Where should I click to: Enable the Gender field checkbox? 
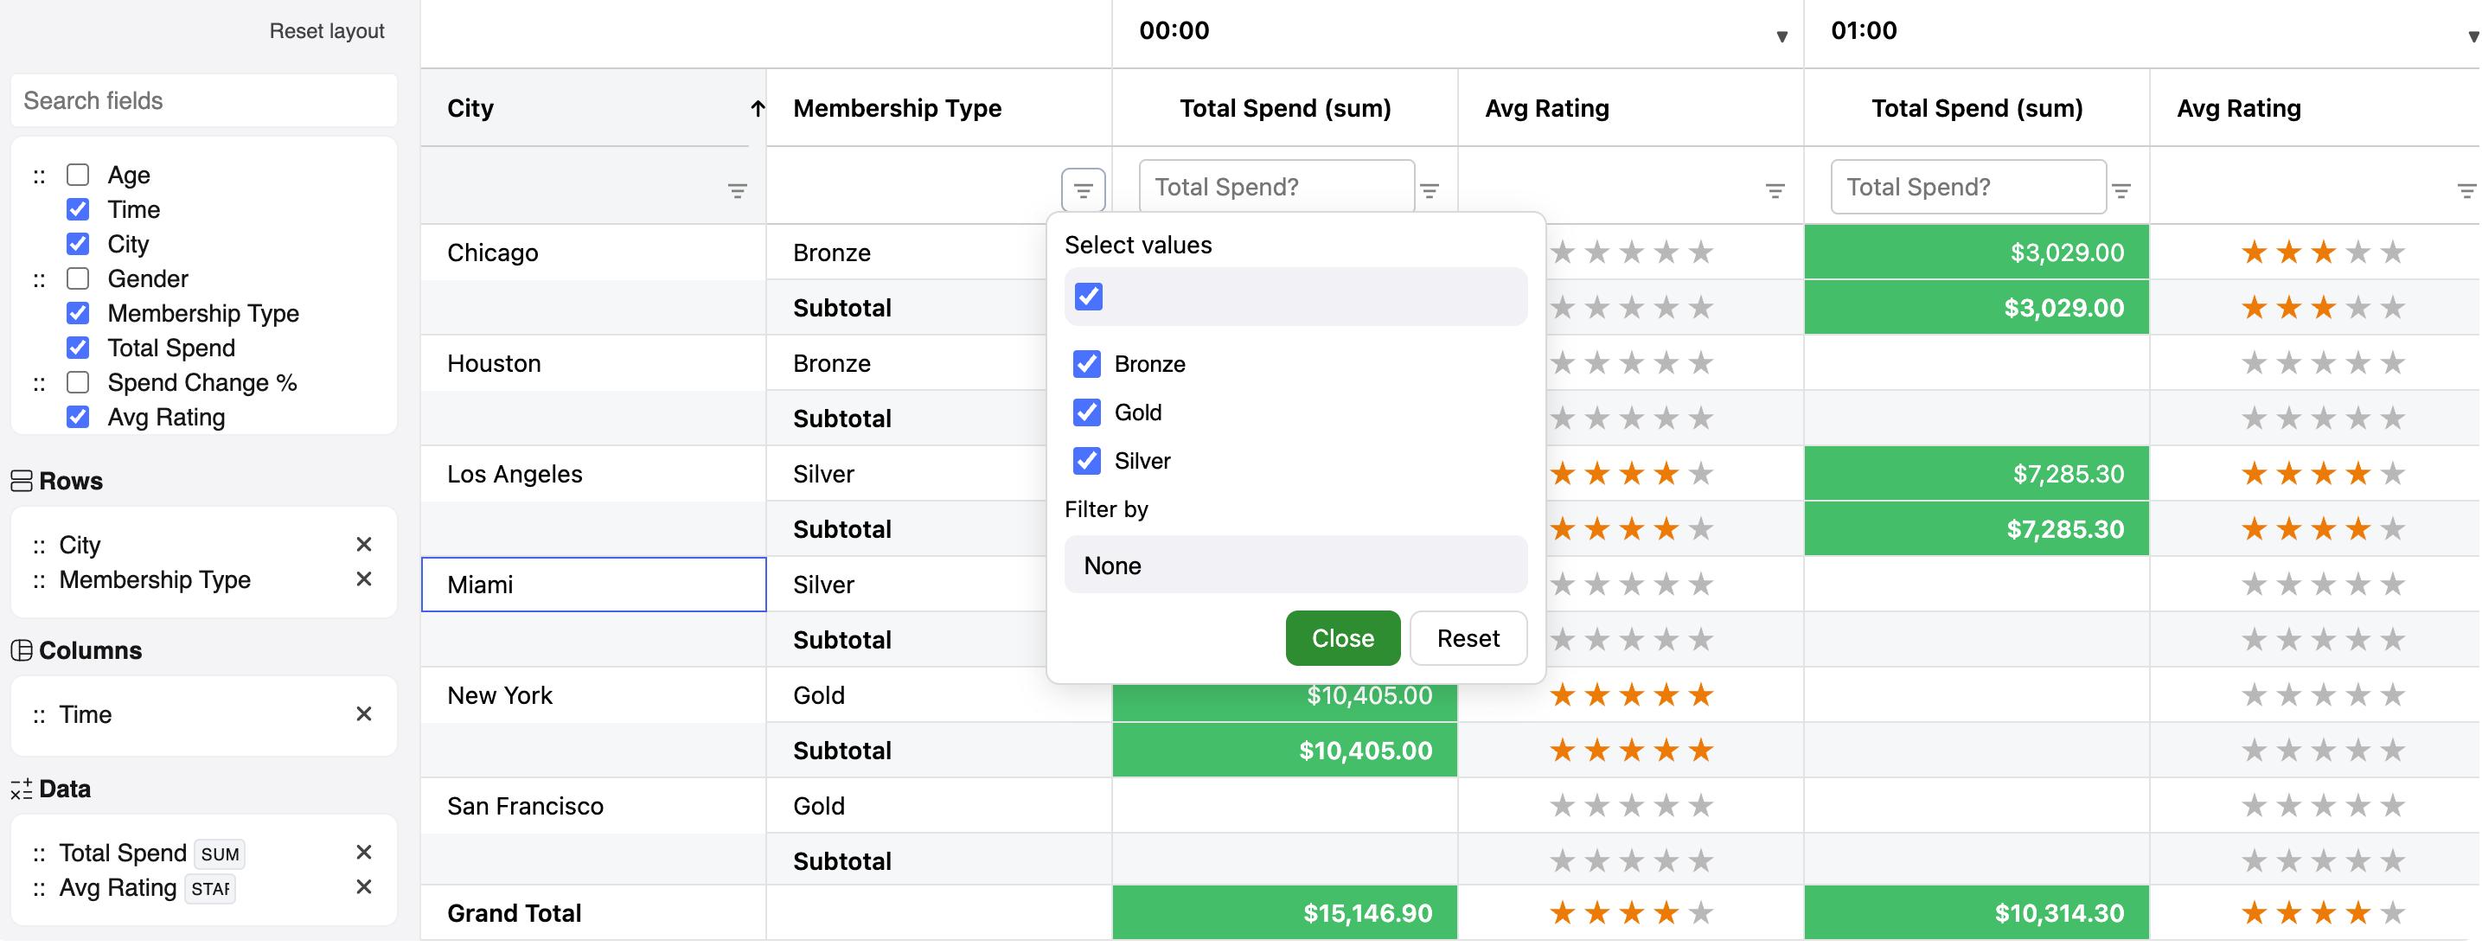78,278
